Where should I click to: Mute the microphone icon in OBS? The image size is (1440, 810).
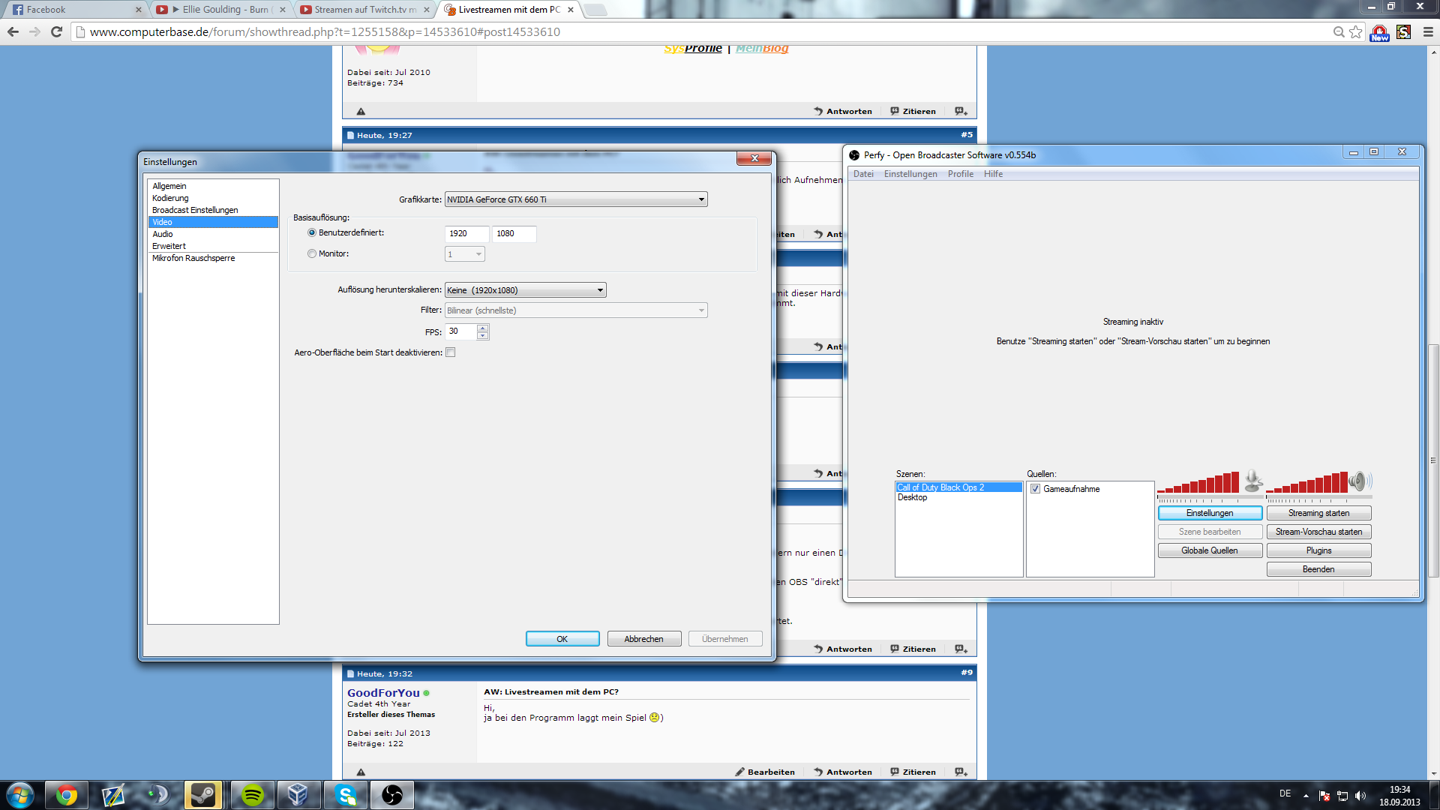pyautogui.click(x=1252, y=481)
